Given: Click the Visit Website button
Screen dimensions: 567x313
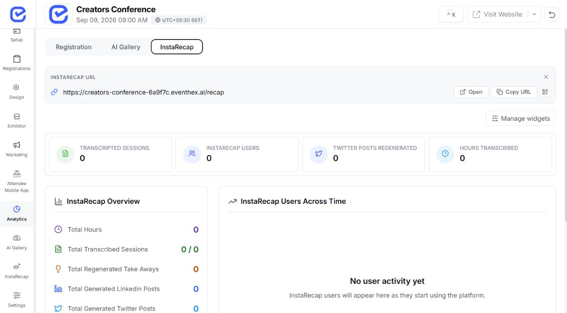Looking at the screenshot, I should (x=497, y=14).
